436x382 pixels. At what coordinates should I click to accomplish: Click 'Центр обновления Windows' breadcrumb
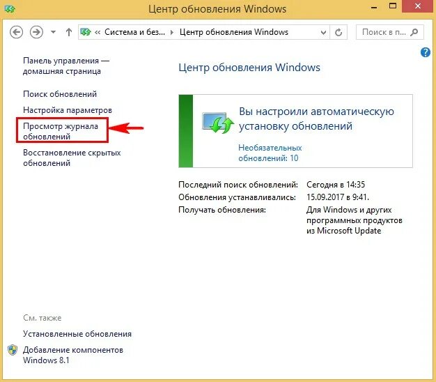pyautogui.click(x=234, y=32)
